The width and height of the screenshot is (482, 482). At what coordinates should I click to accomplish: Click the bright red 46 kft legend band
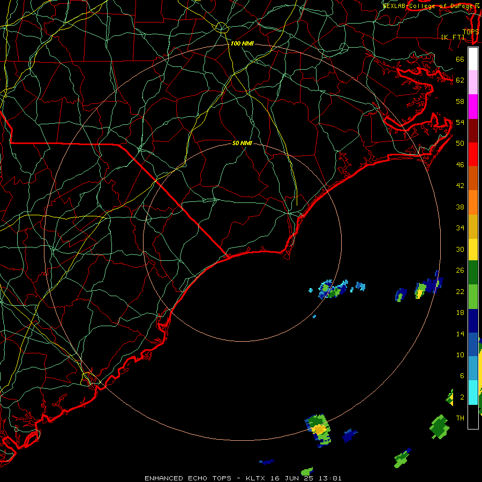point(473,154)
